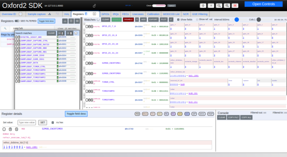Click the Open Controls button
This screenshot has width=287, height=157.
tap(263, 4)
